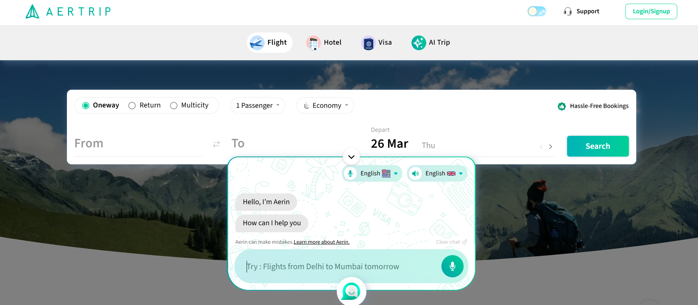Open the Aerin chat bubble icon
Screen dimensions: 698x305
coord(351,291)
